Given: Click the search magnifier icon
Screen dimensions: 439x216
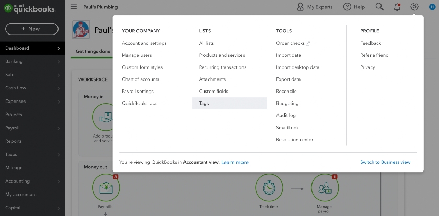Looking at the screenshot, I should (x=379, y=7).
